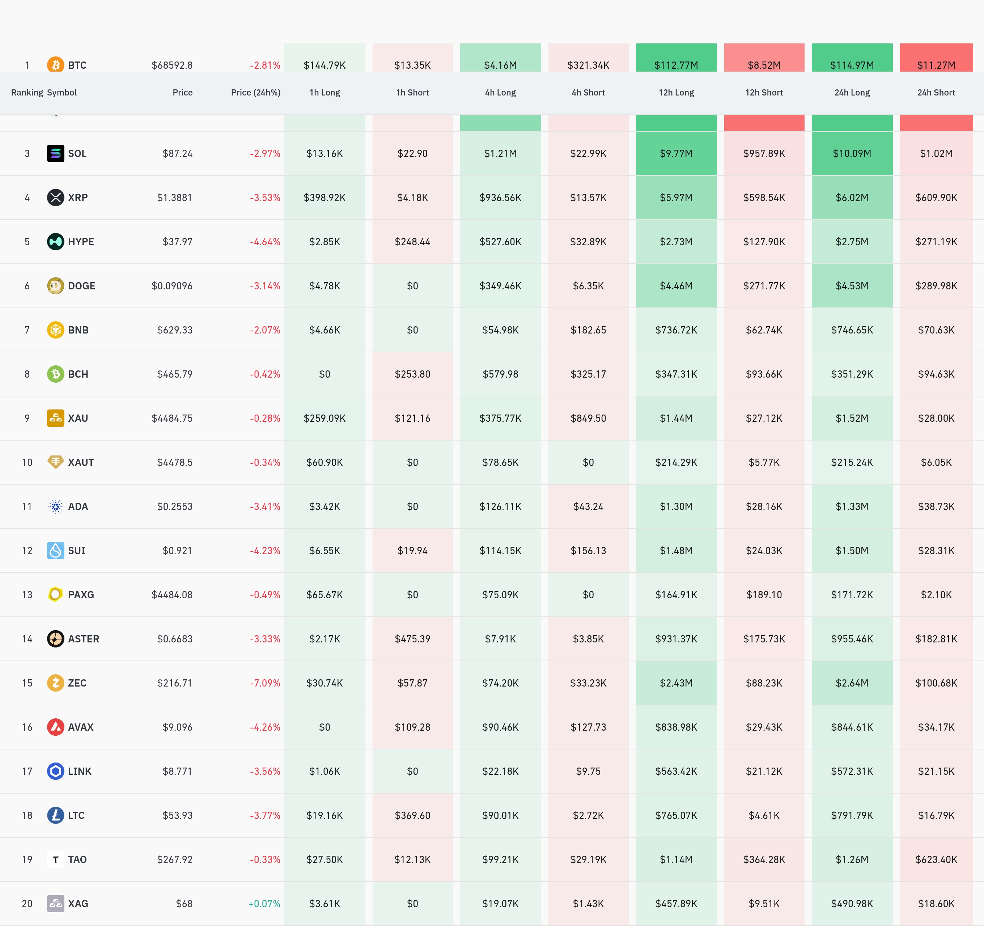The width and height of the screenshot is (984, 926).
Task: Click the Litecoin LTC icon
Action: (x=55, y=815)
